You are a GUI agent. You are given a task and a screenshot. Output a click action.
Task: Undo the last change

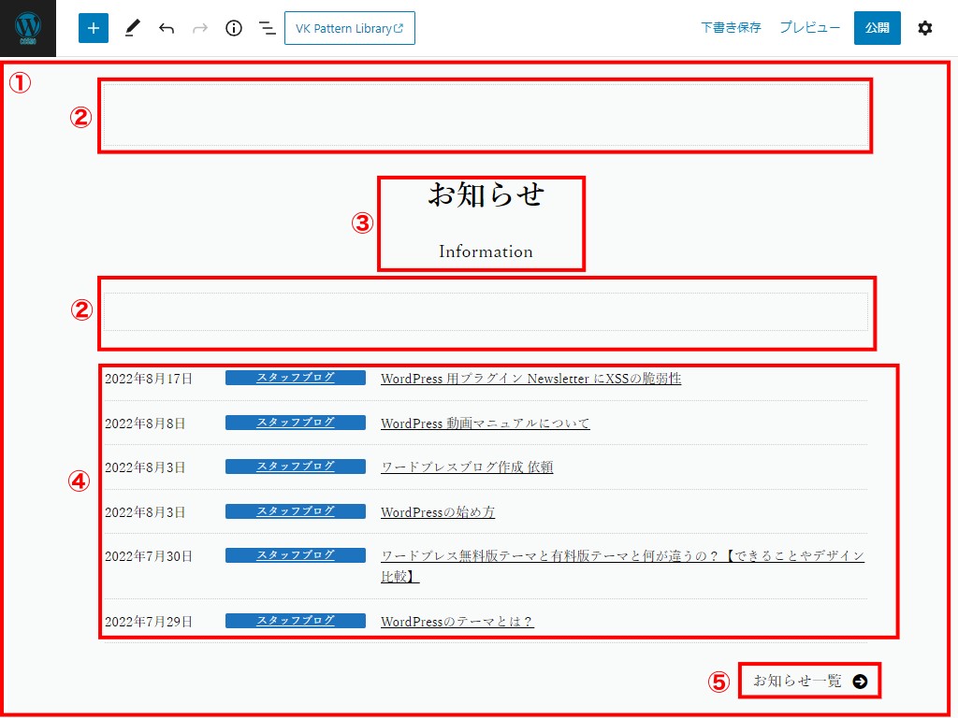167,28
